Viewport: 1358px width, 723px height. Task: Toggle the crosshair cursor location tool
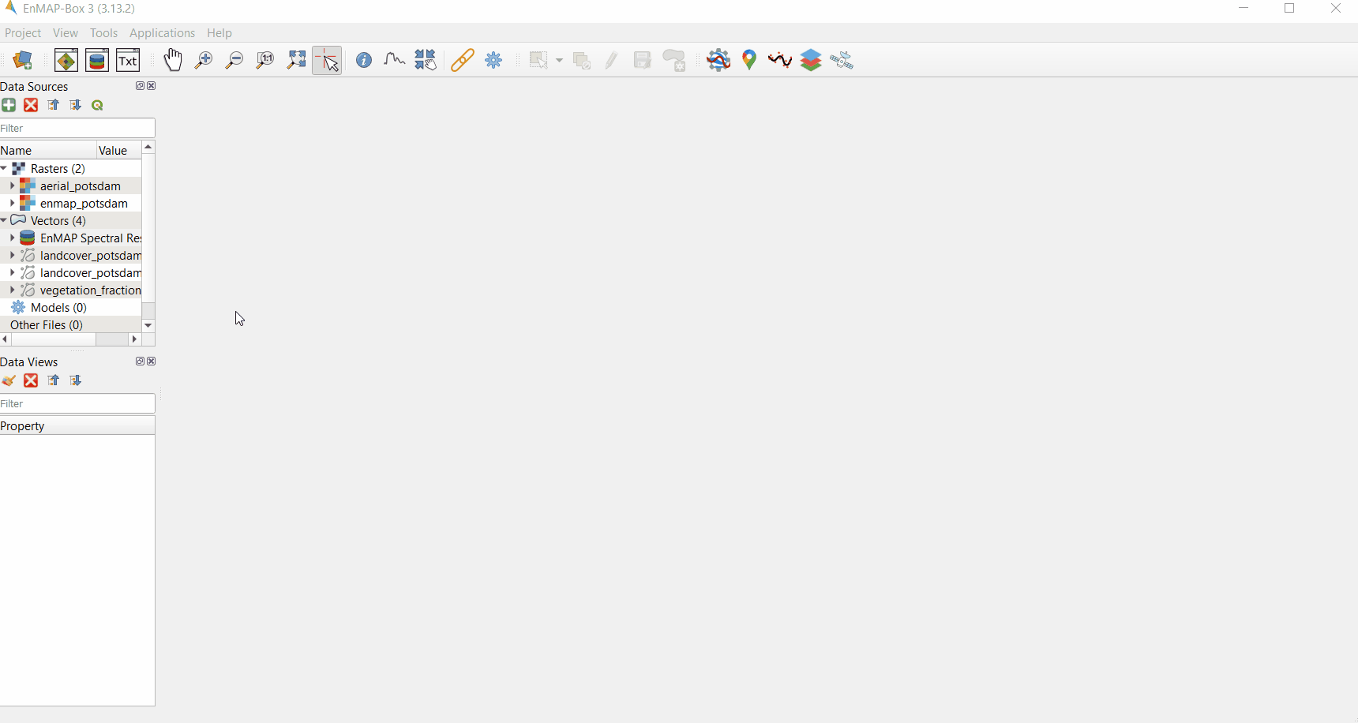coord(327,61)
